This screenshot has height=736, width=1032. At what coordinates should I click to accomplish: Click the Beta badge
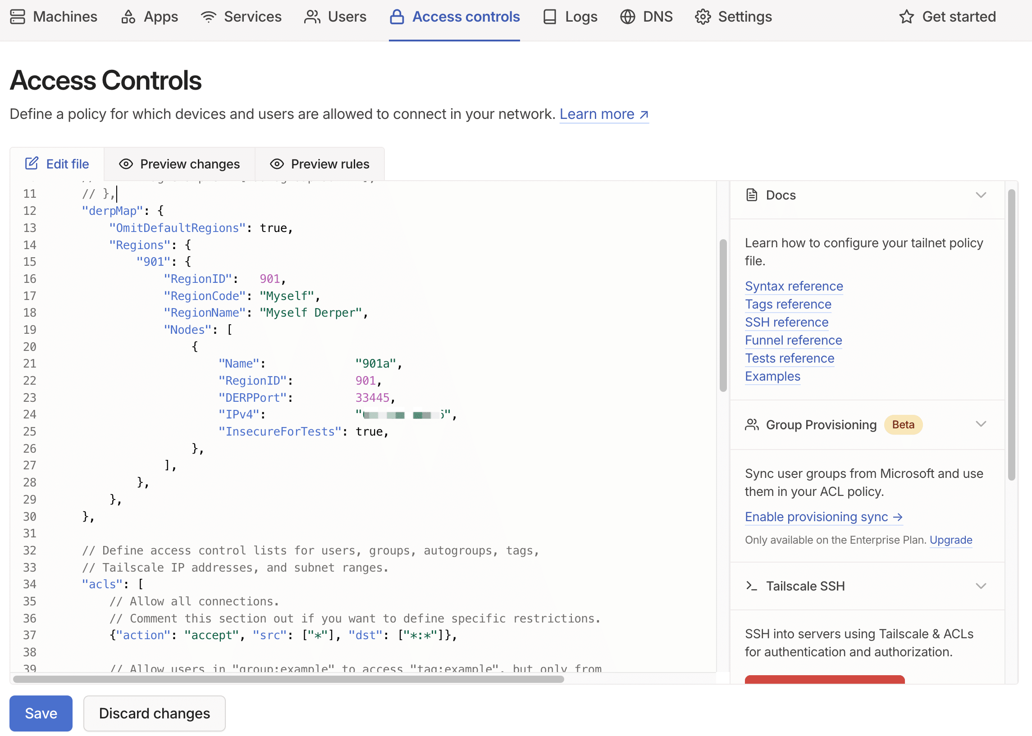pyautogui.click(x=903, y=425)
